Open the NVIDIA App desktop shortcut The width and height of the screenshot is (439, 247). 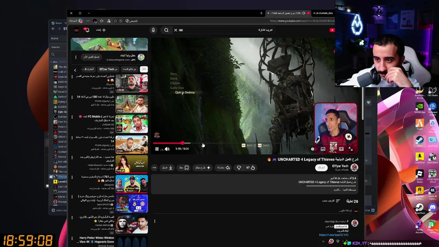(420, 107)
